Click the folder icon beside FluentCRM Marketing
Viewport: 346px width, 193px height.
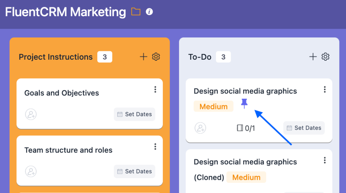coord(136,12)
